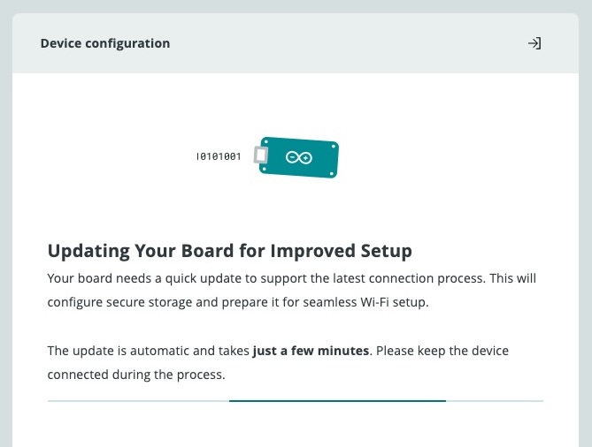Viewport: 592px width, 447px height.
Task: Click the teal progress bar segment
Action: click(x=337, y=401)
